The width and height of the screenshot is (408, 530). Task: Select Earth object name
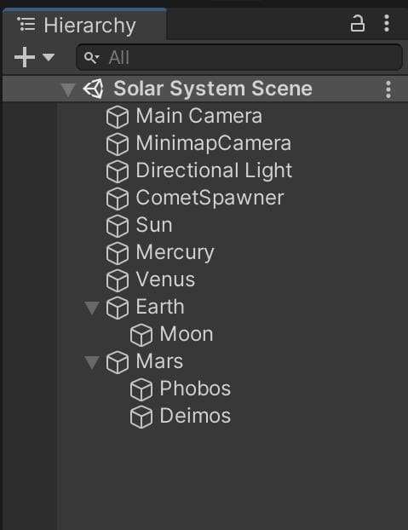point(160,307)
